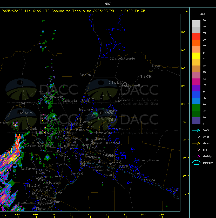
Task: Click the magenta eb+bip arrow icon in legend
Action: pos(196,156)
